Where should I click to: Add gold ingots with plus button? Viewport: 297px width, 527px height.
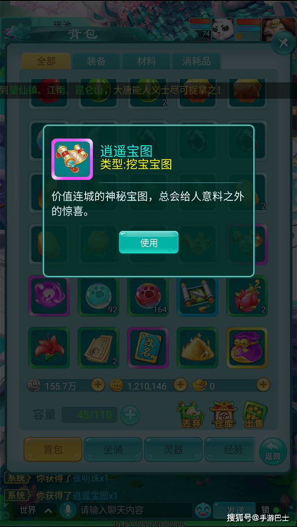[x=263, y=385]
